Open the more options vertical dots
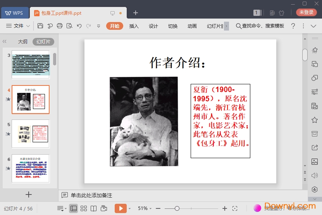This screenshot has height=215, width=322. click(x=303, y=26)
